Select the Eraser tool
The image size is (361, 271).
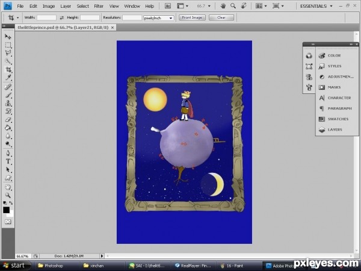[8, 120]
